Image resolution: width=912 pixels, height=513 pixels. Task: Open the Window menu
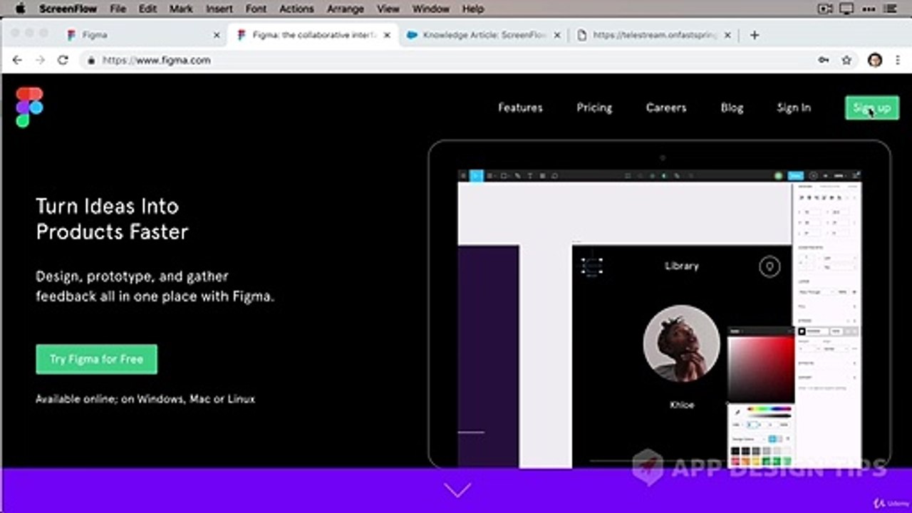click(431, 9)
